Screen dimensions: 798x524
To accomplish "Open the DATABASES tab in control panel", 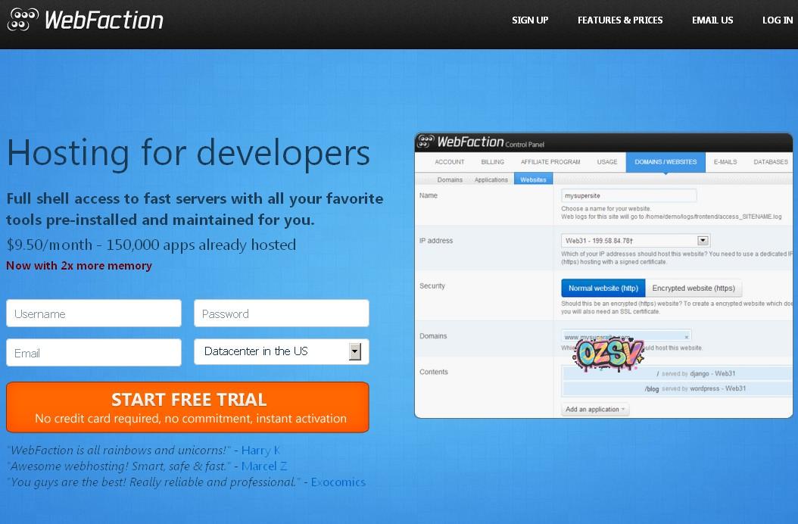I will pyautogui.click(x=771, y=162).
